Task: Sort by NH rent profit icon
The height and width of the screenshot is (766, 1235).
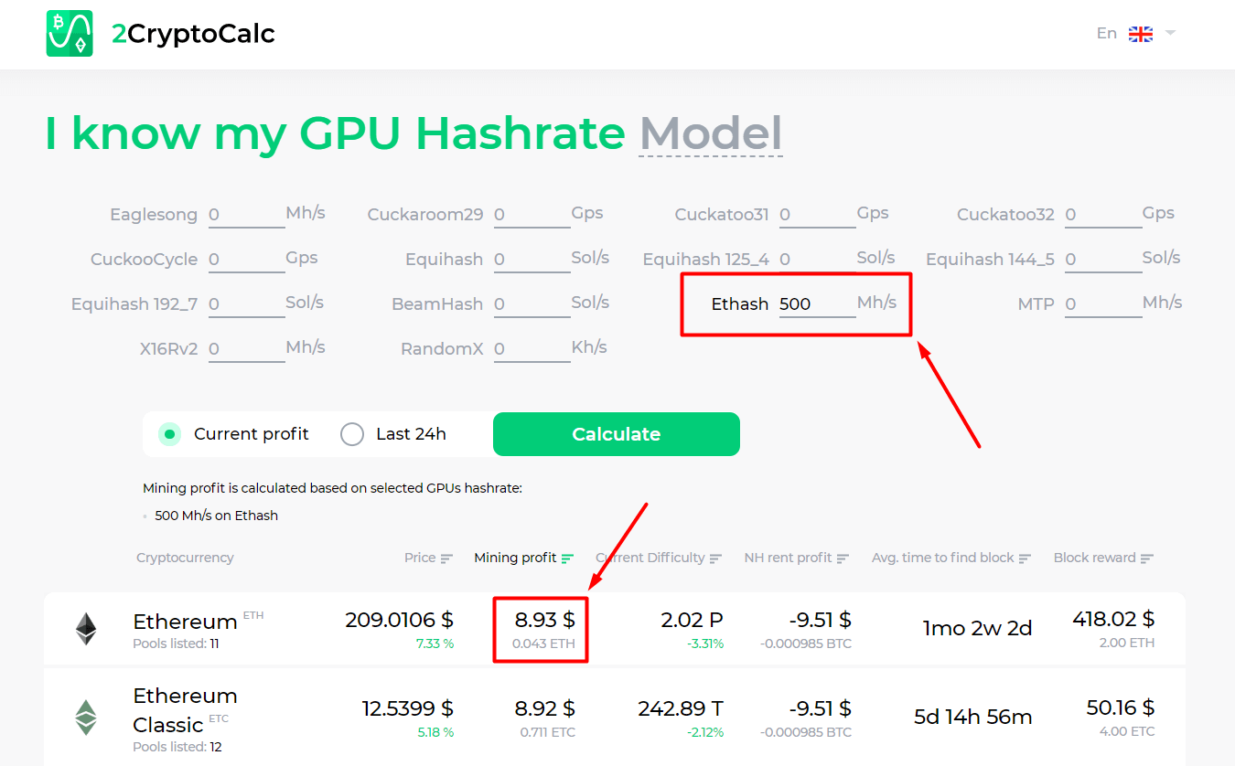Action: (843, 559)
